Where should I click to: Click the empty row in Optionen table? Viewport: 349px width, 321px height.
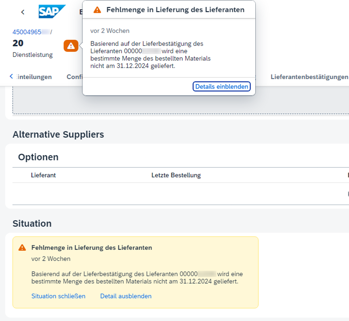175,194
